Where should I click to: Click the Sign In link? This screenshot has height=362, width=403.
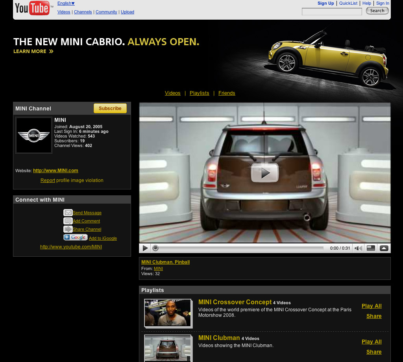(x=383, y=3)
